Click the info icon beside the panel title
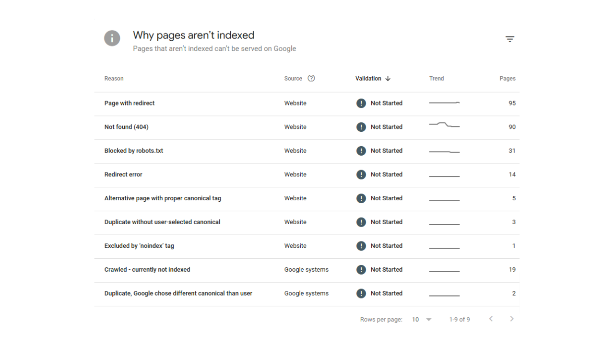This screenshot has width=614, height=345. click(112, 38)
